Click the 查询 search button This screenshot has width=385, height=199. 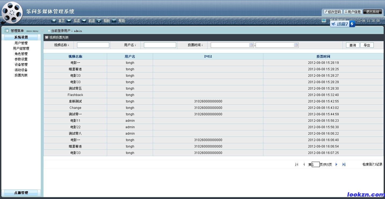(353, 45)
